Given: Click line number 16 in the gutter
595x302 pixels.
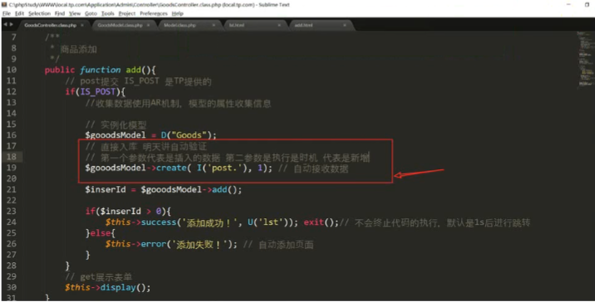Looking at the screenshot, I should (x=12, y=134).
